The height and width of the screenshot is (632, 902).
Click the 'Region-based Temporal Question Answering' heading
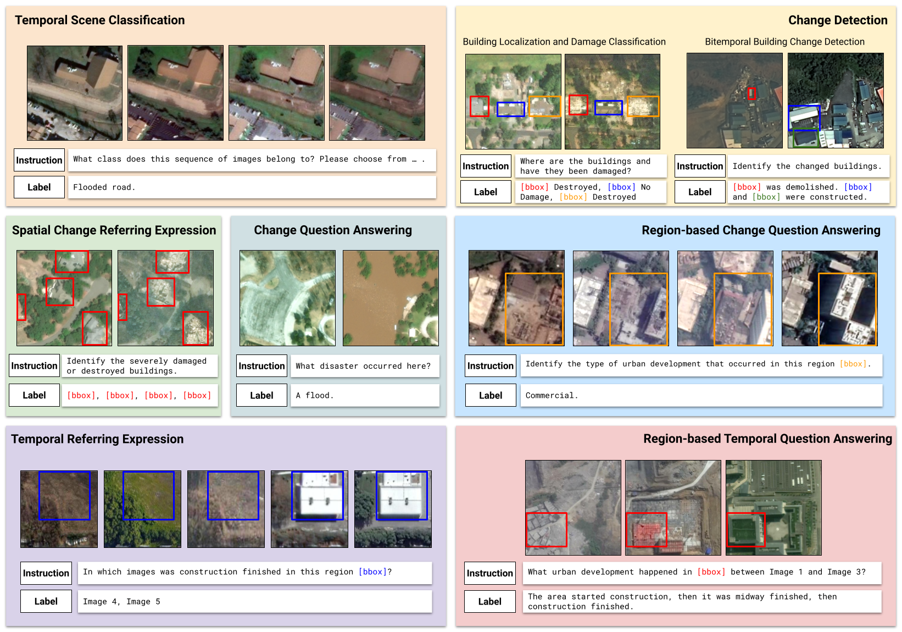coord(767,439)
